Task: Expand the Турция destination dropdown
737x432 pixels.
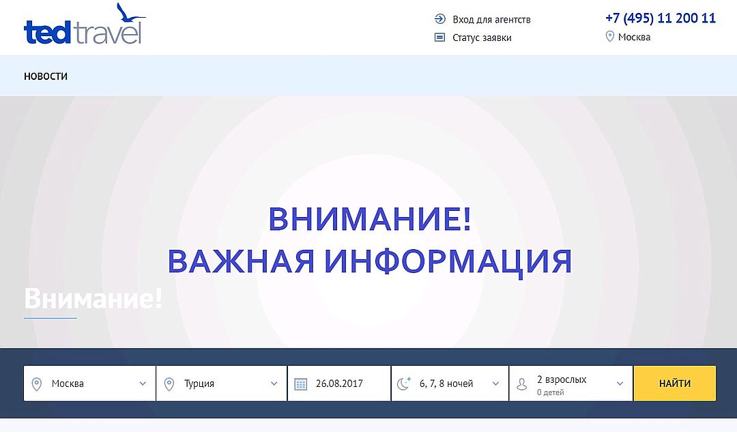Action: [x=274, y=384]
